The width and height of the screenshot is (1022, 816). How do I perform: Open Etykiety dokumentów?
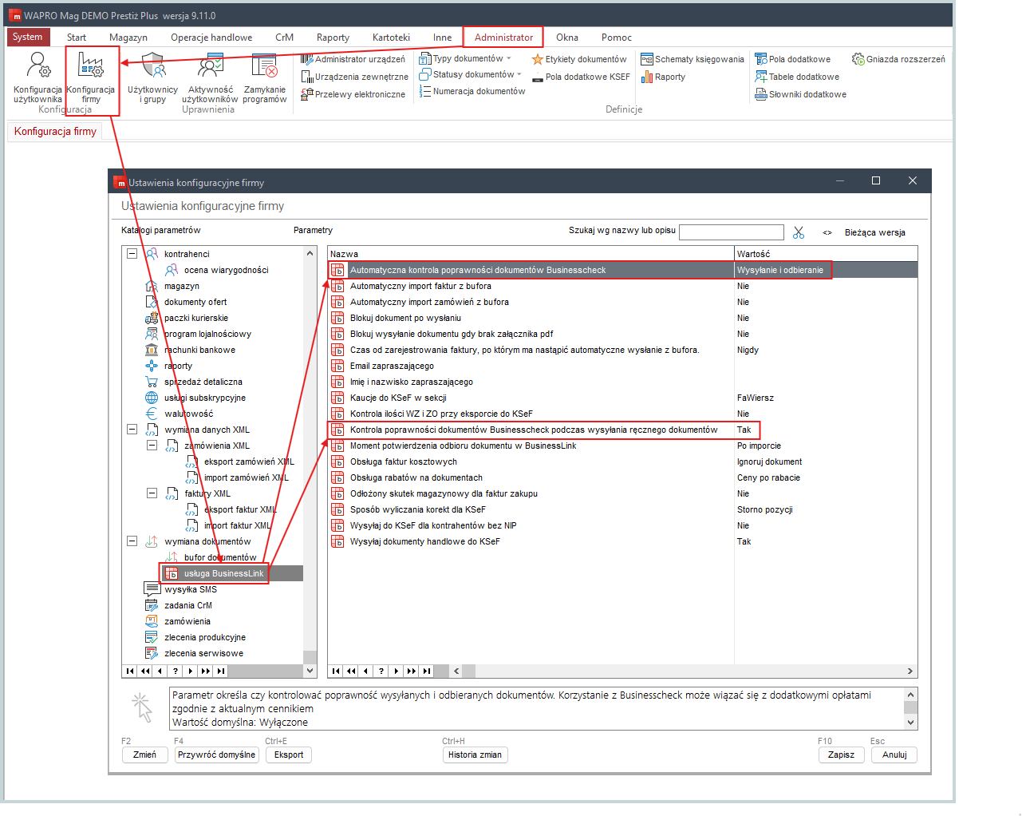pyautogui.click(x=579, y=59)
